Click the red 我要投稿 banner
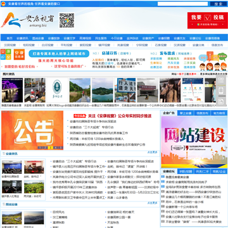Image resolution: width=228 pixels, height=228 pixels. click(x=208, y=20)
